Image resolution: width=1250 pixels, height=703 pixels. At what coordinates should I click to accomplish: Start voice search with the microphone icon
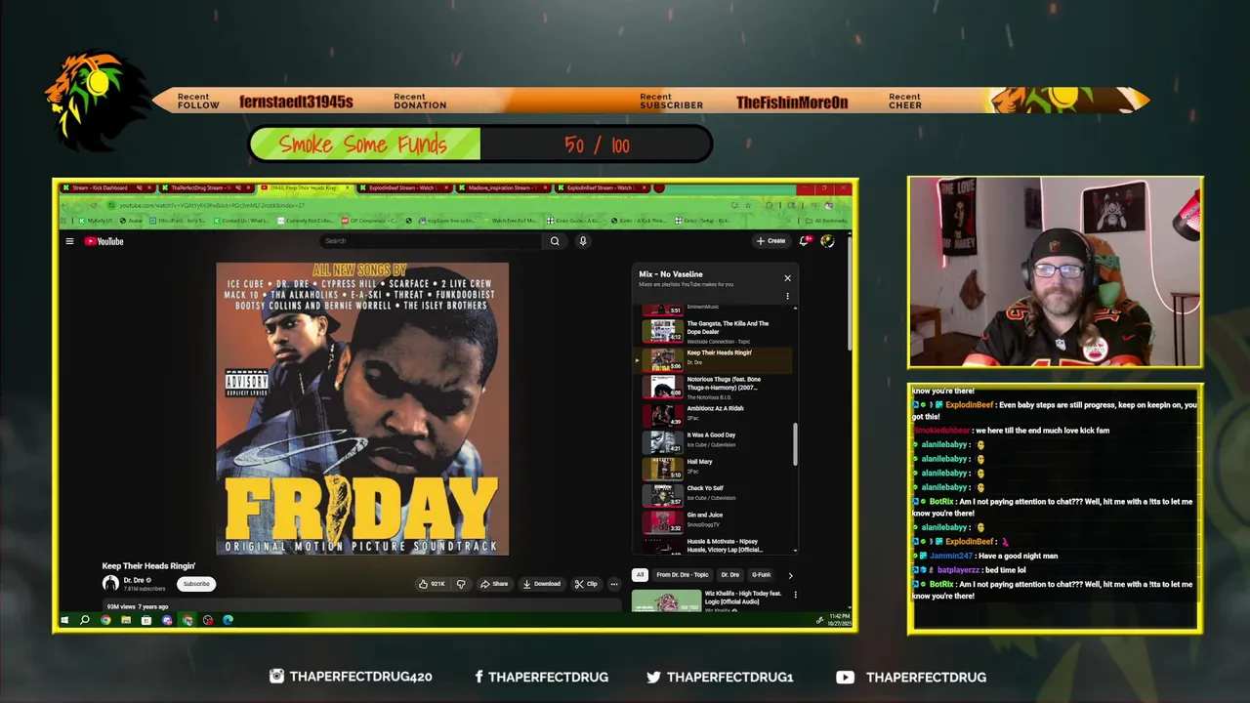583,241
